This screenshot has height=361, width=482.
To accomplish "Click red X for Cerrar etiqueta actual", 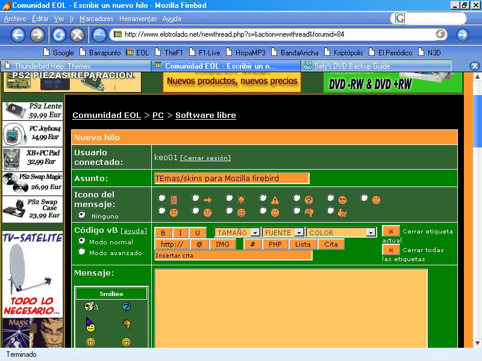I will [390, 231].
